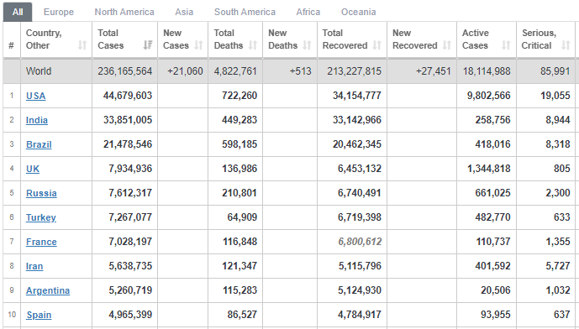This screenshot has width=579, height=329.
Task: Sort by Total Deaths column arrows
Action: 253,45
